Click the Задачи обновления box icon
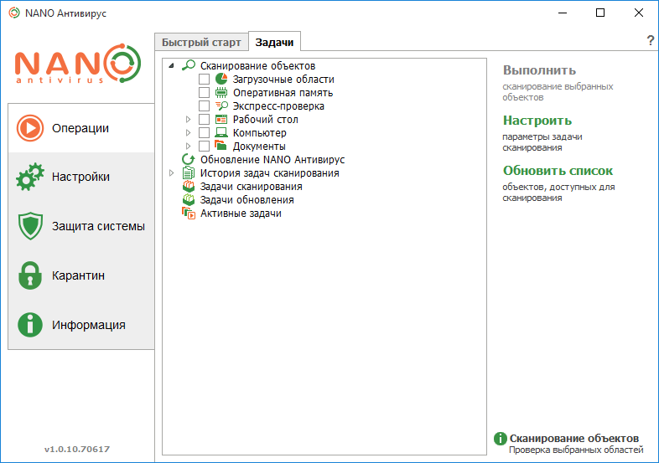The height and width of the screenshot is (463, 659). (x=189, y=200)
